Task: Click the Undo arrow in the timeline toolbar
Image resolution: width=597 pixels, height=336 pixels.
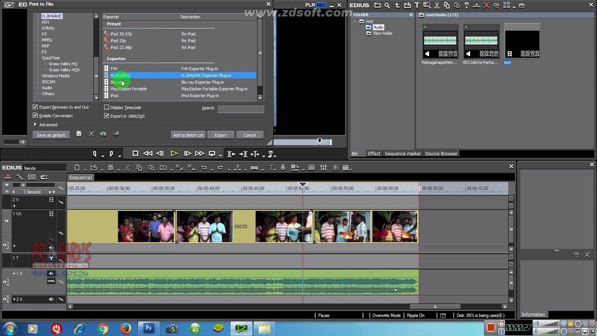Action: [204, 168]
